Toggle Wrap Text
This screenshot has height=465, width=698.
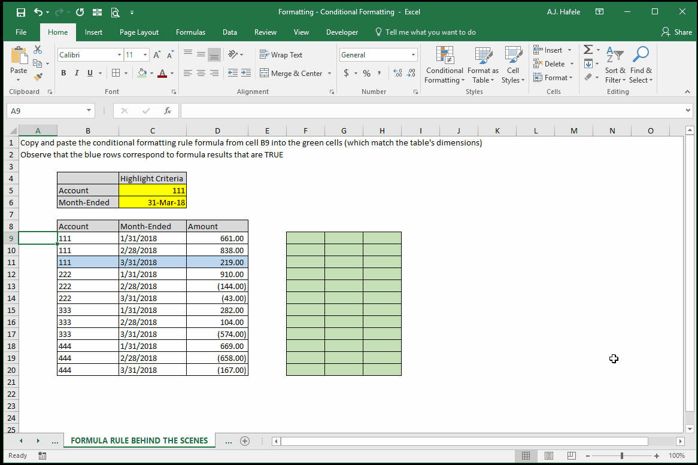point(281,54)
